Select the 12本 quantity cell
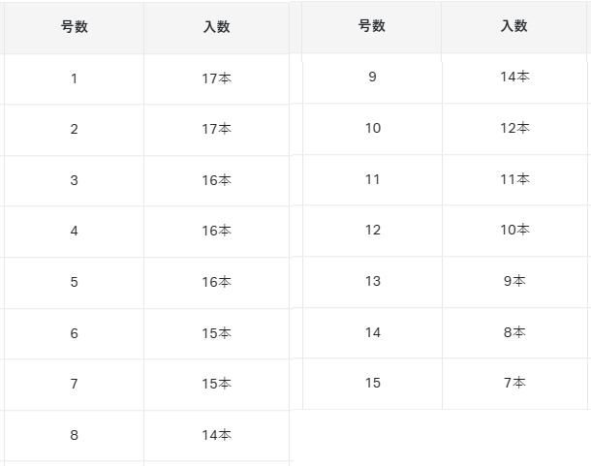Screen dimensions: 591x466 click(x=514, y=128)
